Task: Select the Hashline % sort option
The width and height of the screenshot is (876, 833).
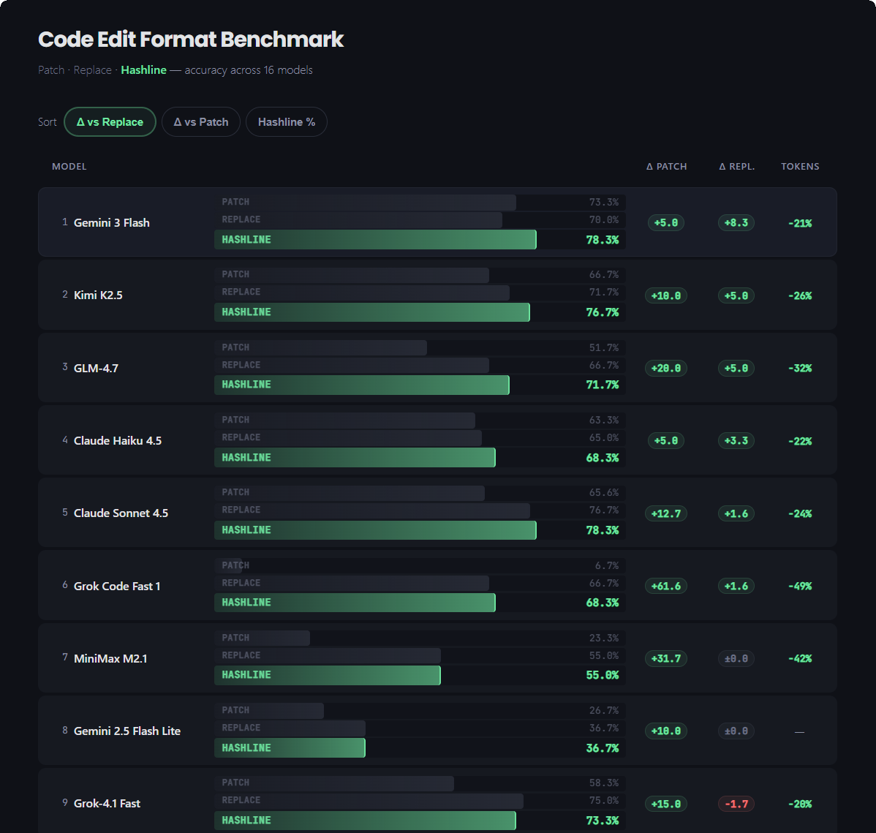Action: pyautogui.click(x=287, y=122)
